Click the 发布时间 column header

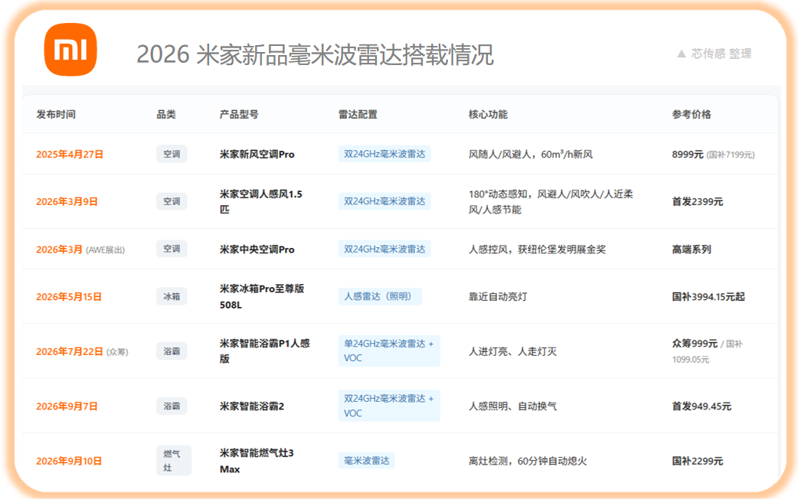[x=56, y=115]
